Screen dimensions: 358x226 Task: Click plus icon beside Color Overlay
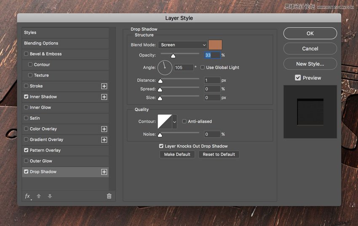[104, 129]
